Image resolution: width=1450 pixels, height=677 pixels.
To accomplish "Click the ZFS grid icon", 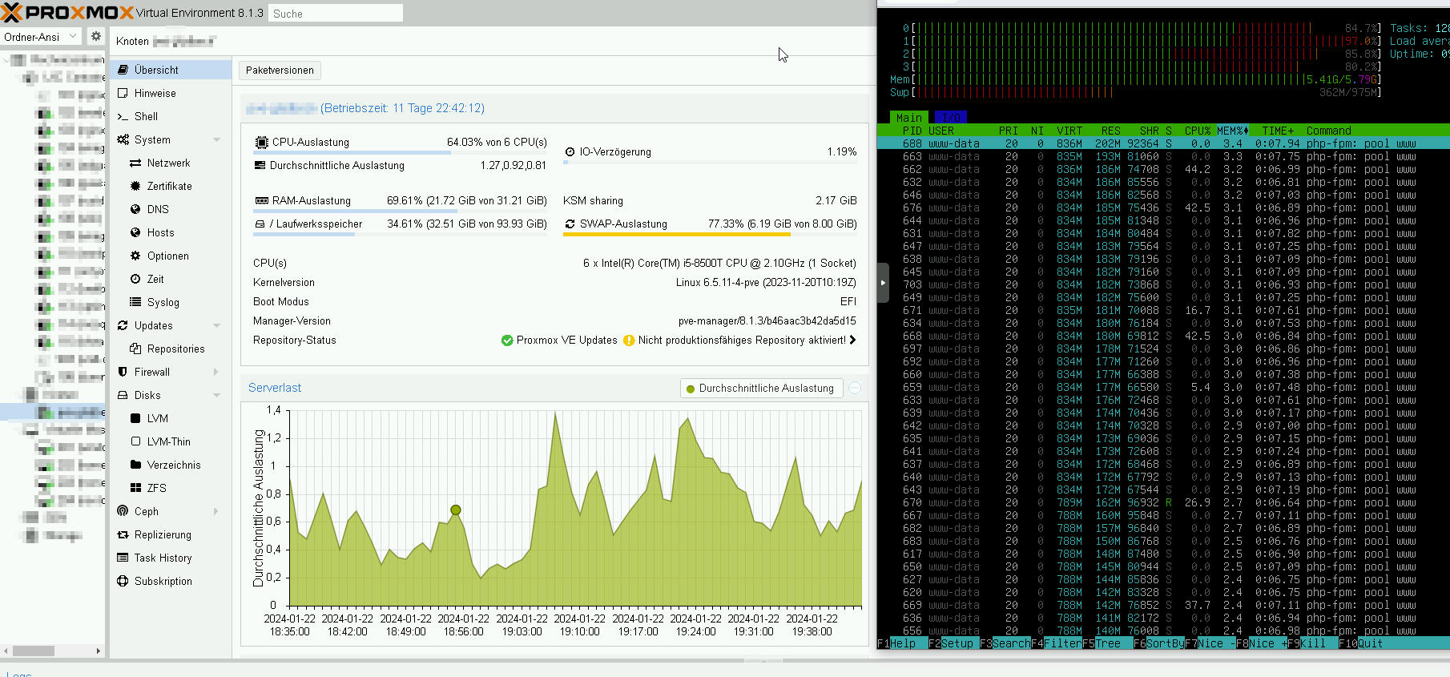I will click(135, 488).
